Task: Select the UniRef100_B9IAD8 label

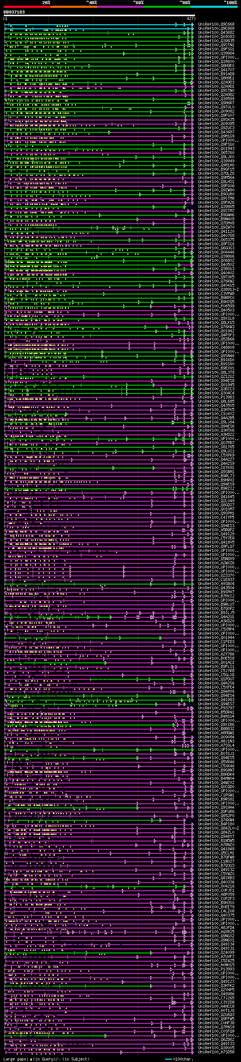Action: click(216, 74)
